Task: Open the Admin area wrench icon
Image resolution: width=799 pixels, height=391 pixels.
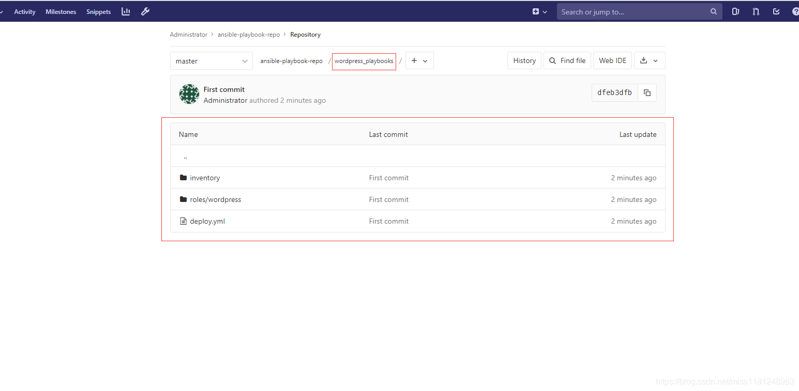Action: (x=145, y=11)
